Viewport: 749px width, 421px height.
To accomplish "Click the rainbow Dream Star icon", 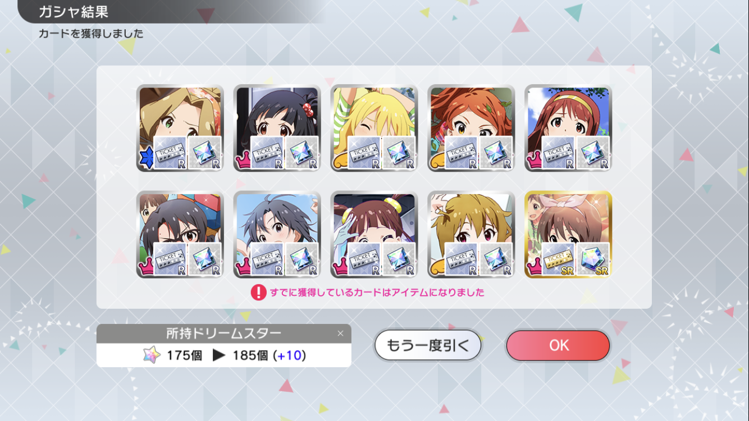I will 151,355.
